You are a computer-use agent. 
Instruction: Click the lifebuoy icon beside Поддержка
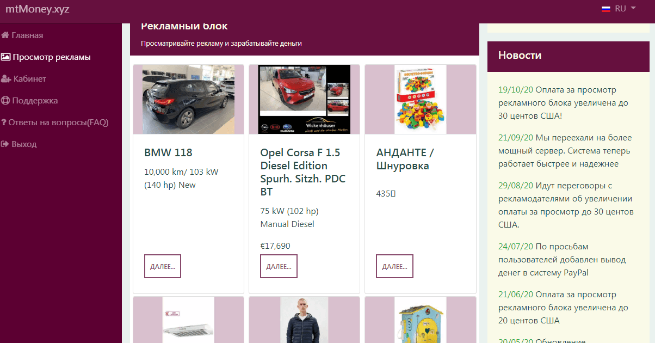(5, 101)
